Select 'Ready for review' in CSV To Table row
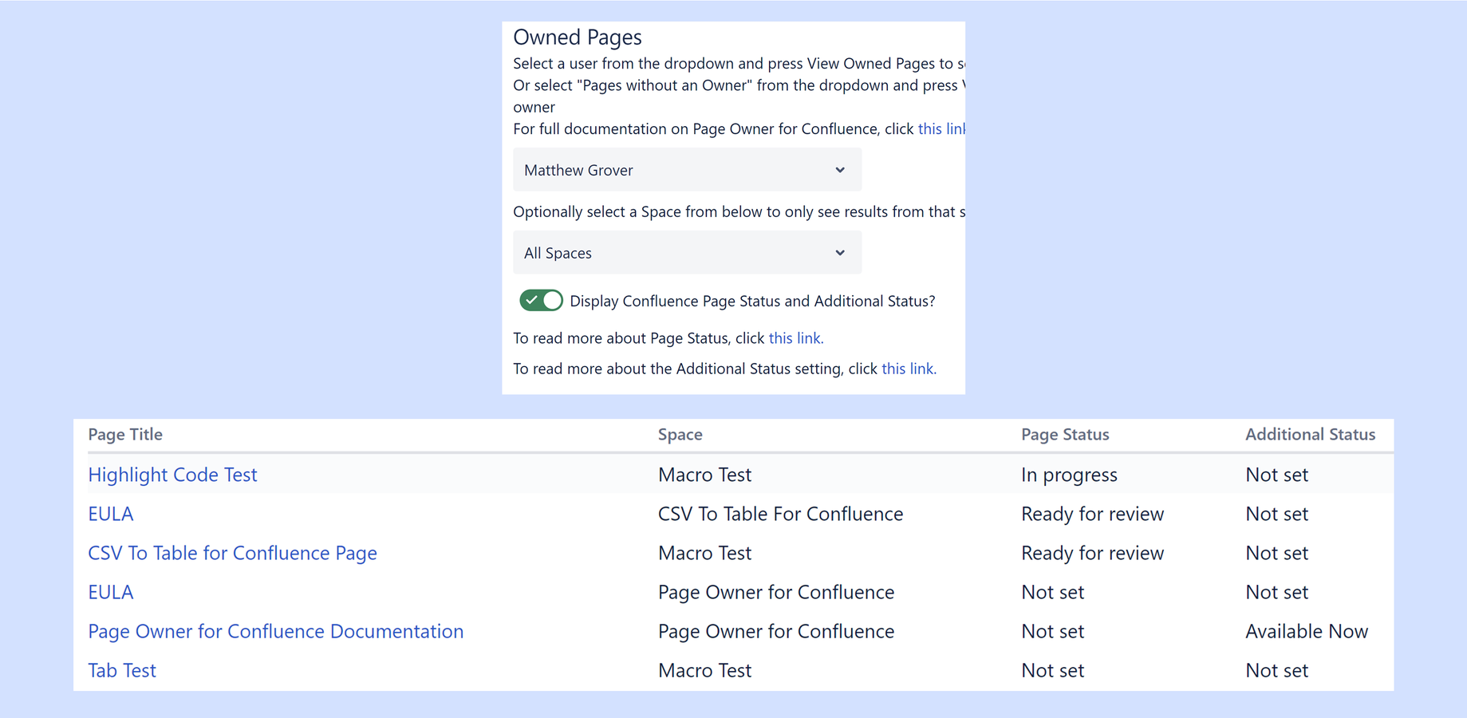 point(1092,552)
